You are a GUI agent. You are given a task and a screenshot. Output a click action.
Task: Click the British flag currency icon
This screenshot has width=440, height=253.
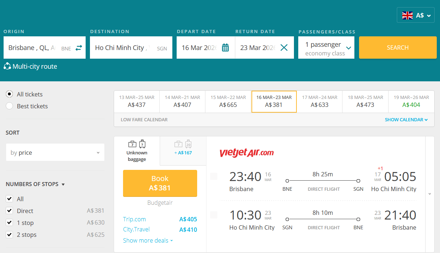[x=407, y=15]
